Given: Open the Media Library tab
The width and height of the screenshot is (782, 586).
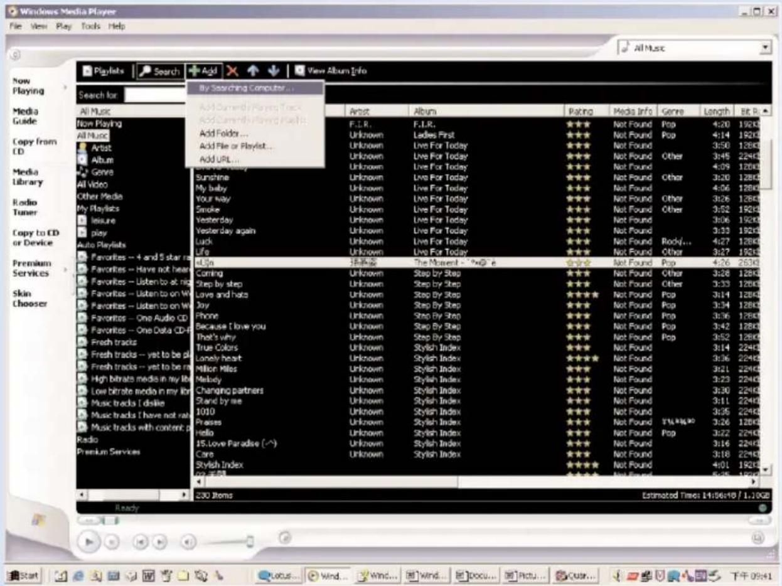Looking at the screenshot, I should 28,177.
